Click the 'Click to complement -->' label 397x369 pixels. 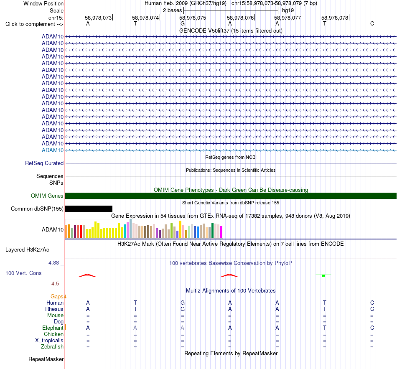click(34, 24)
